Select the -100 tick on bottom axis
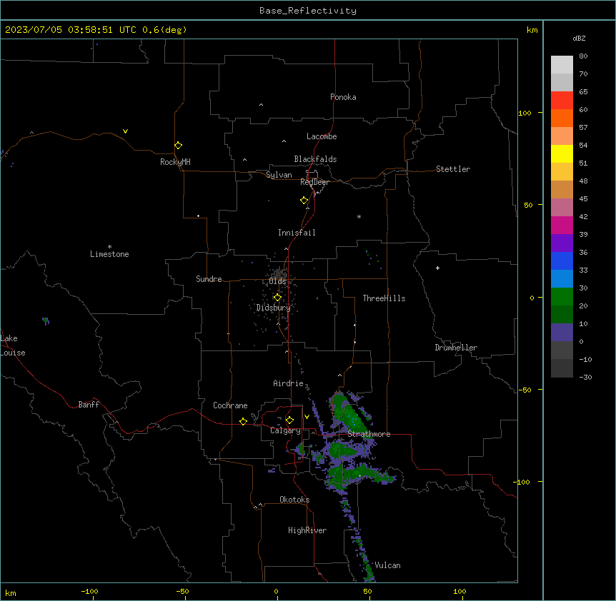 [x=89, y=591]
